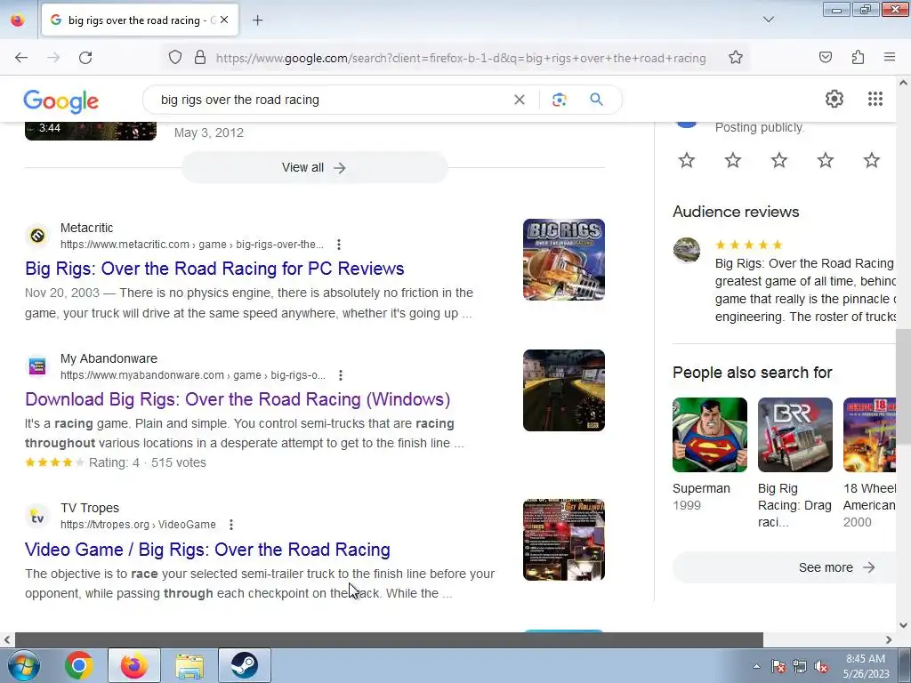Click TV Tropes site favicon
Screen dimensions: 911x683
click(37, 517)
